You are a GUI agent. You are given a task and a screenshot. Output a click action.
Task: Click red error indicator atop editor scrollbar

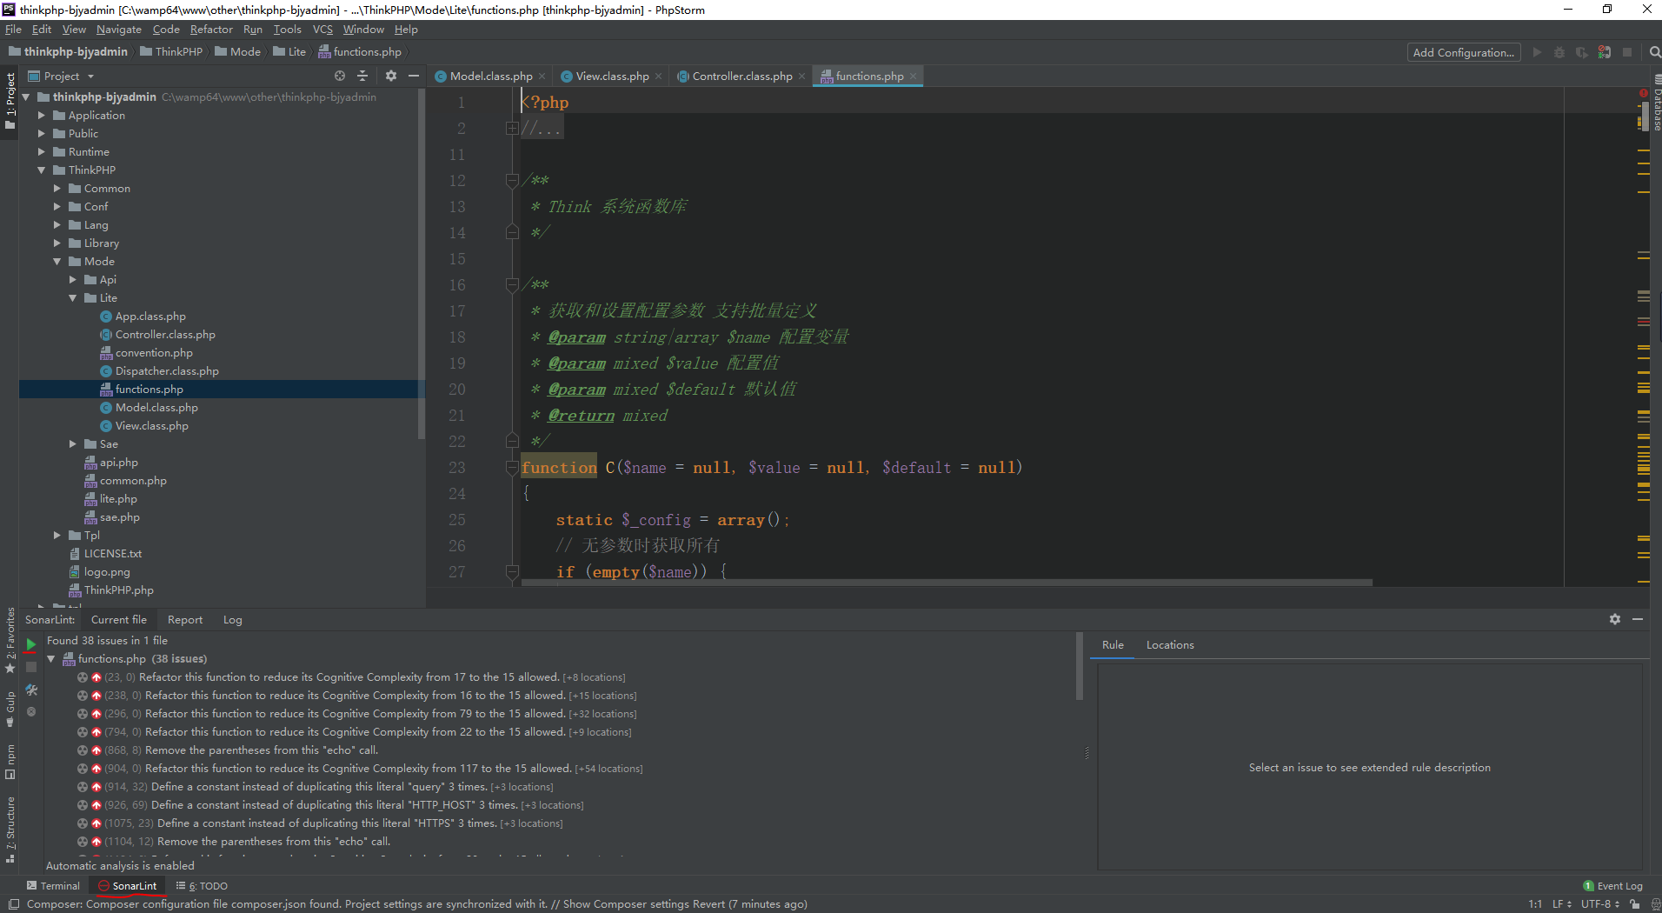[x=1643, y=93]
